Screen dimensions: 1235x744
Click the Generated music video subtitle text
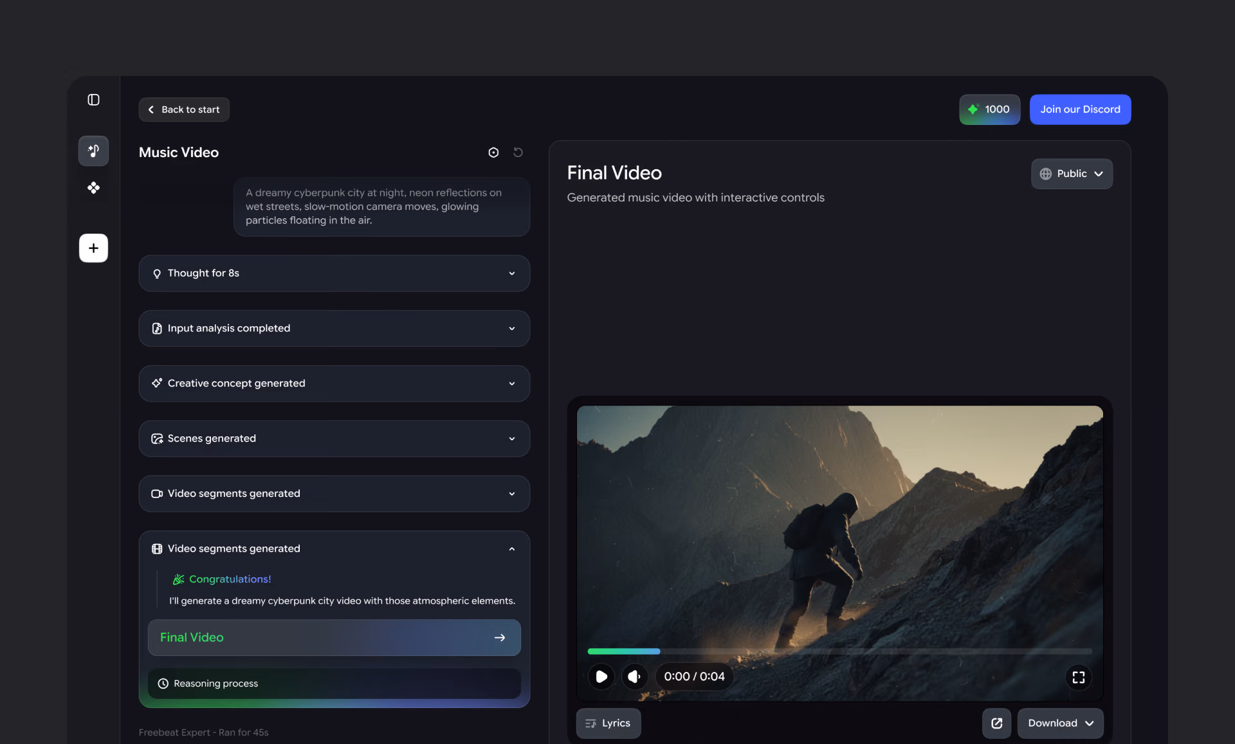pyautogui.click(x=695, y=198)
